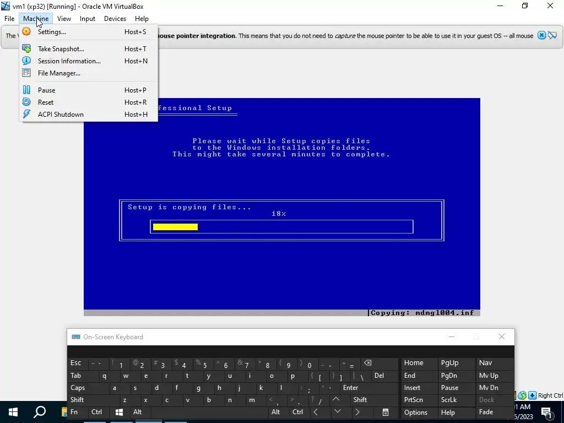Click the Copying: mdmgl004.inf status text
The height and width of the screenshot is (423, 564).
[x=422, y=313]
